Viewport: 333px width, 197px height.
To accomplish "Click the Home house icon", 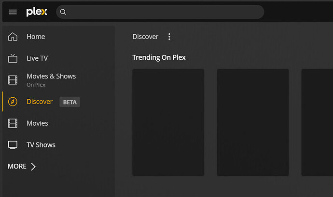I will click(13, 37).
